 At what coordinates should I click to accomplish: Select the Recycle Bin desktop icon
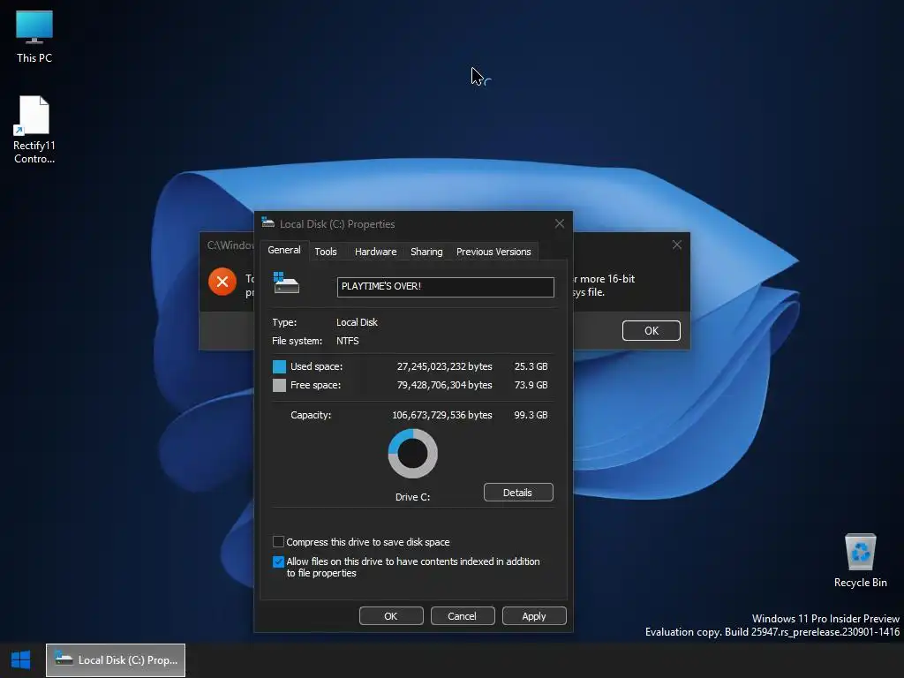tap(860, 561)
